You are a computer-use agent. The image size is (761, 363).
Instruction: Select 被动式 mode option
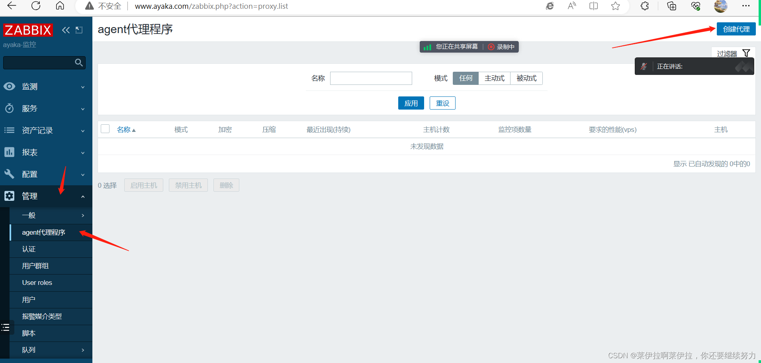pos(526,78)
